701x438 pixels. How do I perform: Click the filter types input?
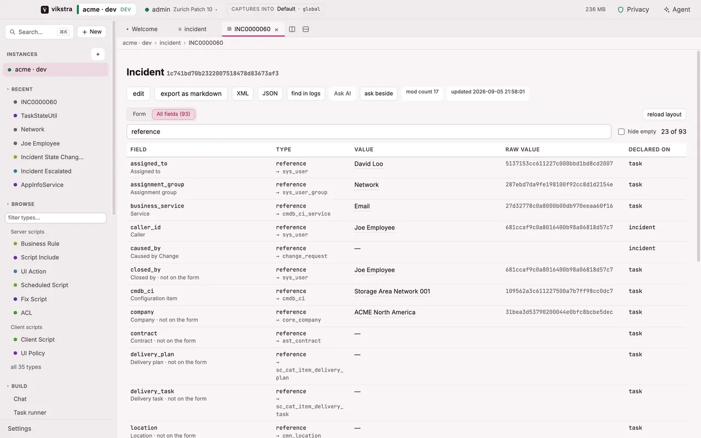click(55, 218)
